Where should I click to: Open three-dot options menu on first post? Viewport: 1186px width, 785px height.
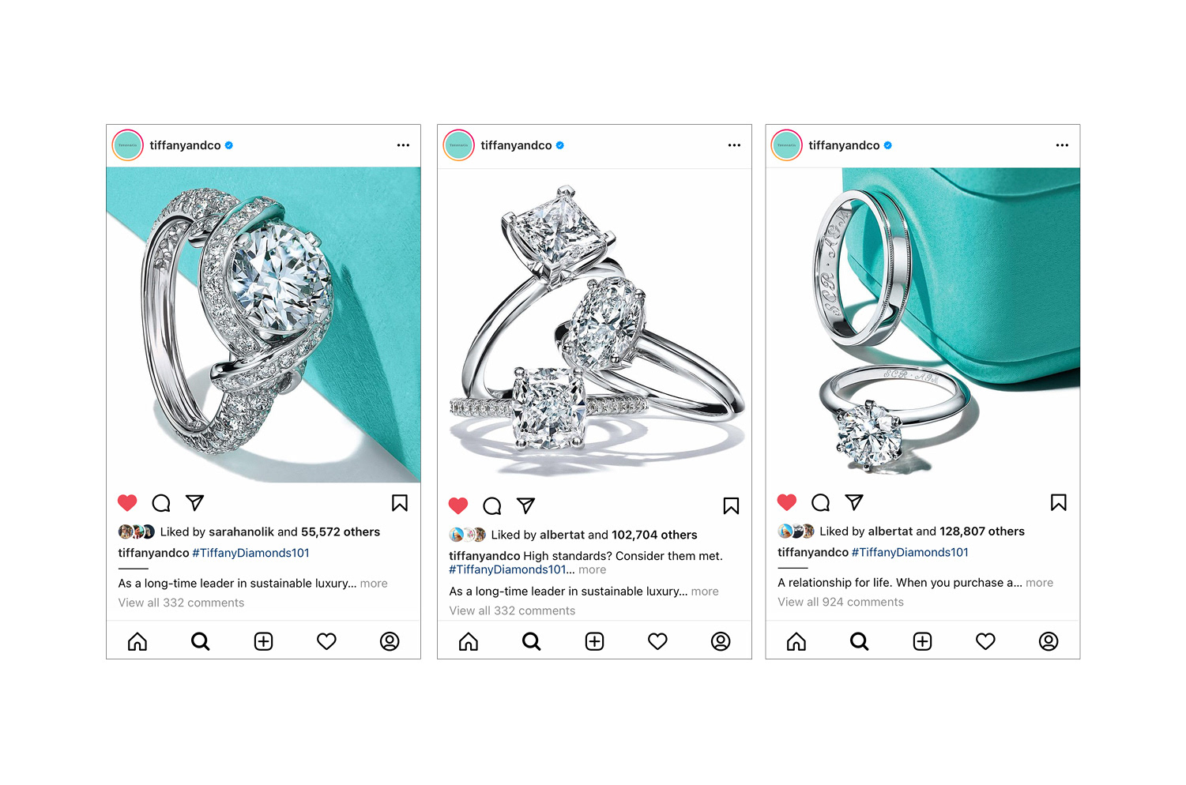pyautogui.click(x=403, y=145)
